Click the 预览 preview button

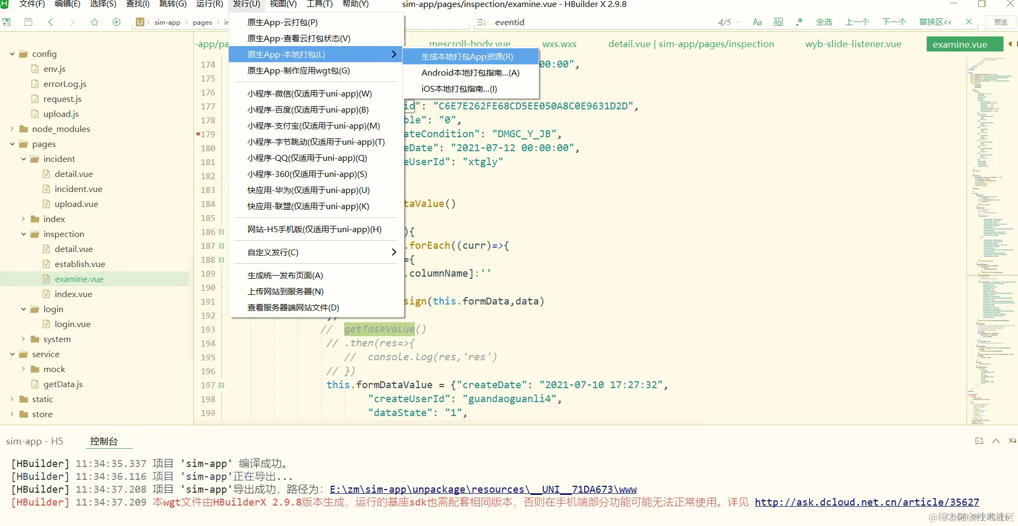[1000, 22]
